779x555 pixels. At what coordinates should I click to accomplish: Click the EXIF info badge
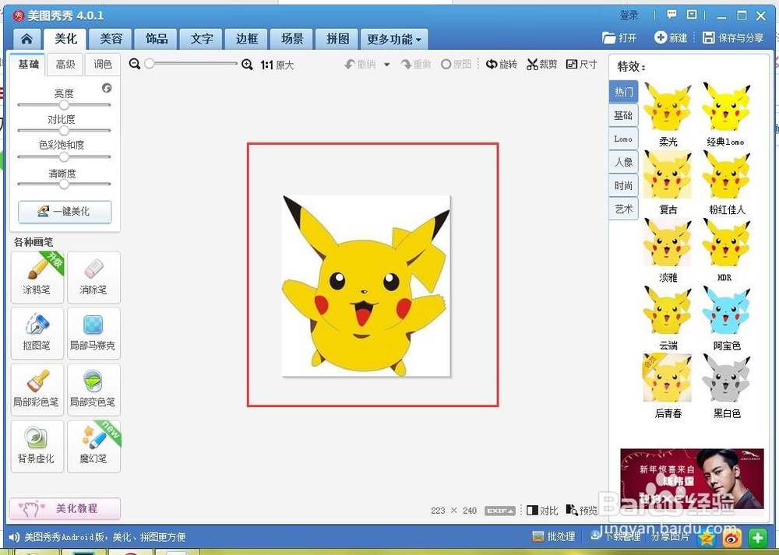coord(500,511)
